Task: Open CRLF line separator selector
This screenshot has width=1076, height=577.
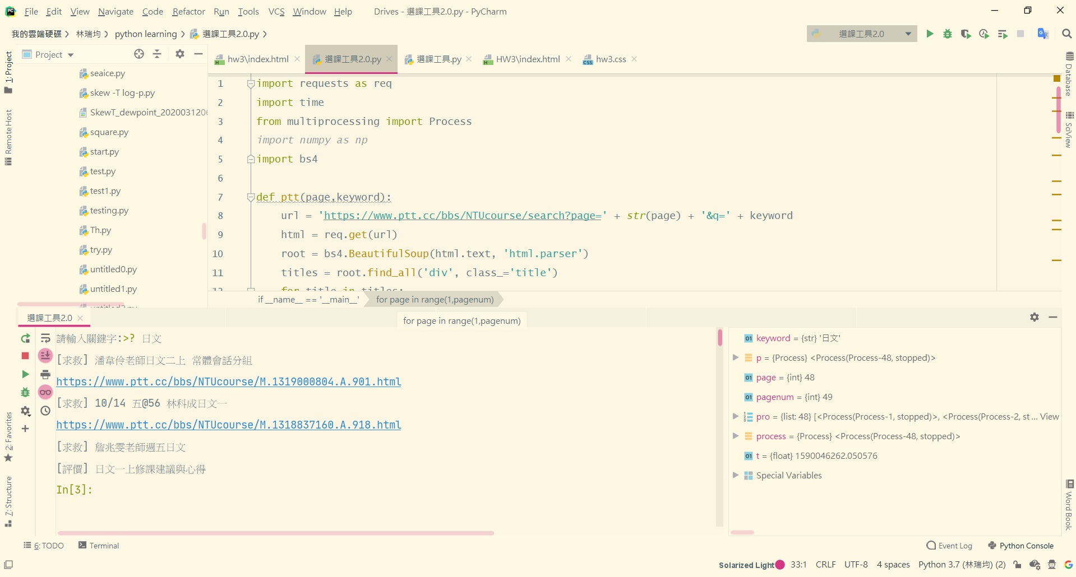Action: coord(825,565)
